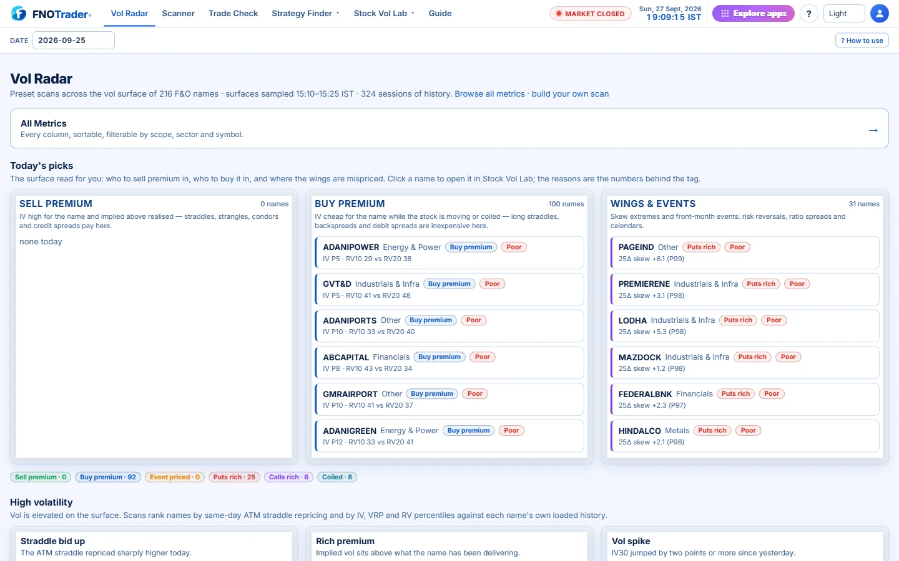Open the ADANIPOWER buy premium card
The image size is (899, 561).
point(449,252)
